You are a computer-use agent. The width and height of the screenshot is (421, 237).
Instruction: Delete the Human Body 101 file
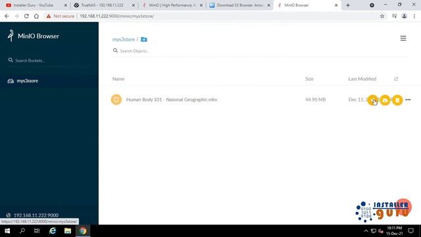[397, 100]
